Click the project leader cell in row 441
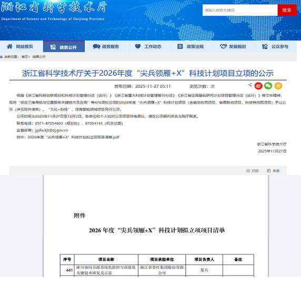The image size is (301, 282). pos(204,270)
